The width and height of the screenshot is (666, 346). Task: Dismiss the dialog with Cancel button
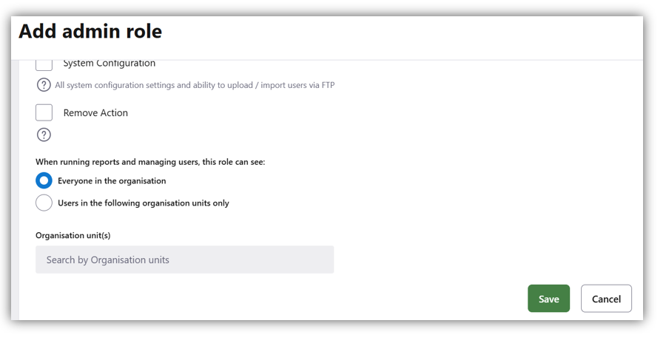click(x=606, y=299)
